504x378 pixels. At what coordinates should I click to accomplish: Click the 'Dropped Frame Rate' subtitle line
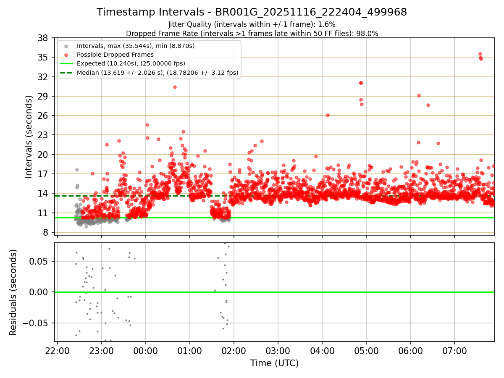pyautogui.click(x=252, y=34)
